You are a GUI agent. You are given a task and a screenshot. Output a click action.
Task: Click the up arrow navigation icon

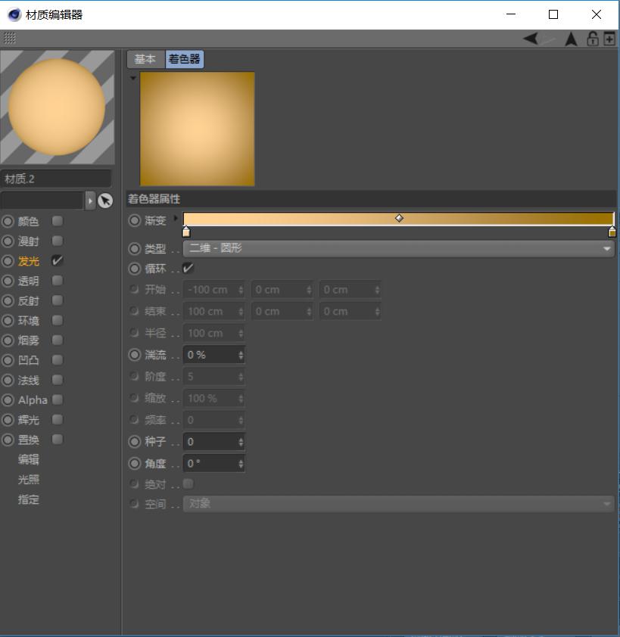click(572, 39)
